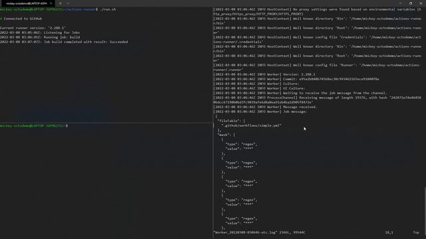Click 'Connected to GitHub' line
Viewport: 426px width, 239px height.
[21, 19]
